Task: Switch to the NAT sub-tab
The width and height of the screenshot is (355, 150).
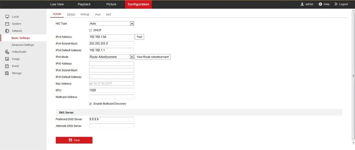Action: [108, 15]
